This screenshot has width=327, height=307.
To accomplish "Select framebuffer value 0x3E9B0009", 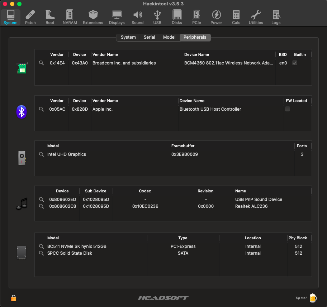I will (184, 154).
